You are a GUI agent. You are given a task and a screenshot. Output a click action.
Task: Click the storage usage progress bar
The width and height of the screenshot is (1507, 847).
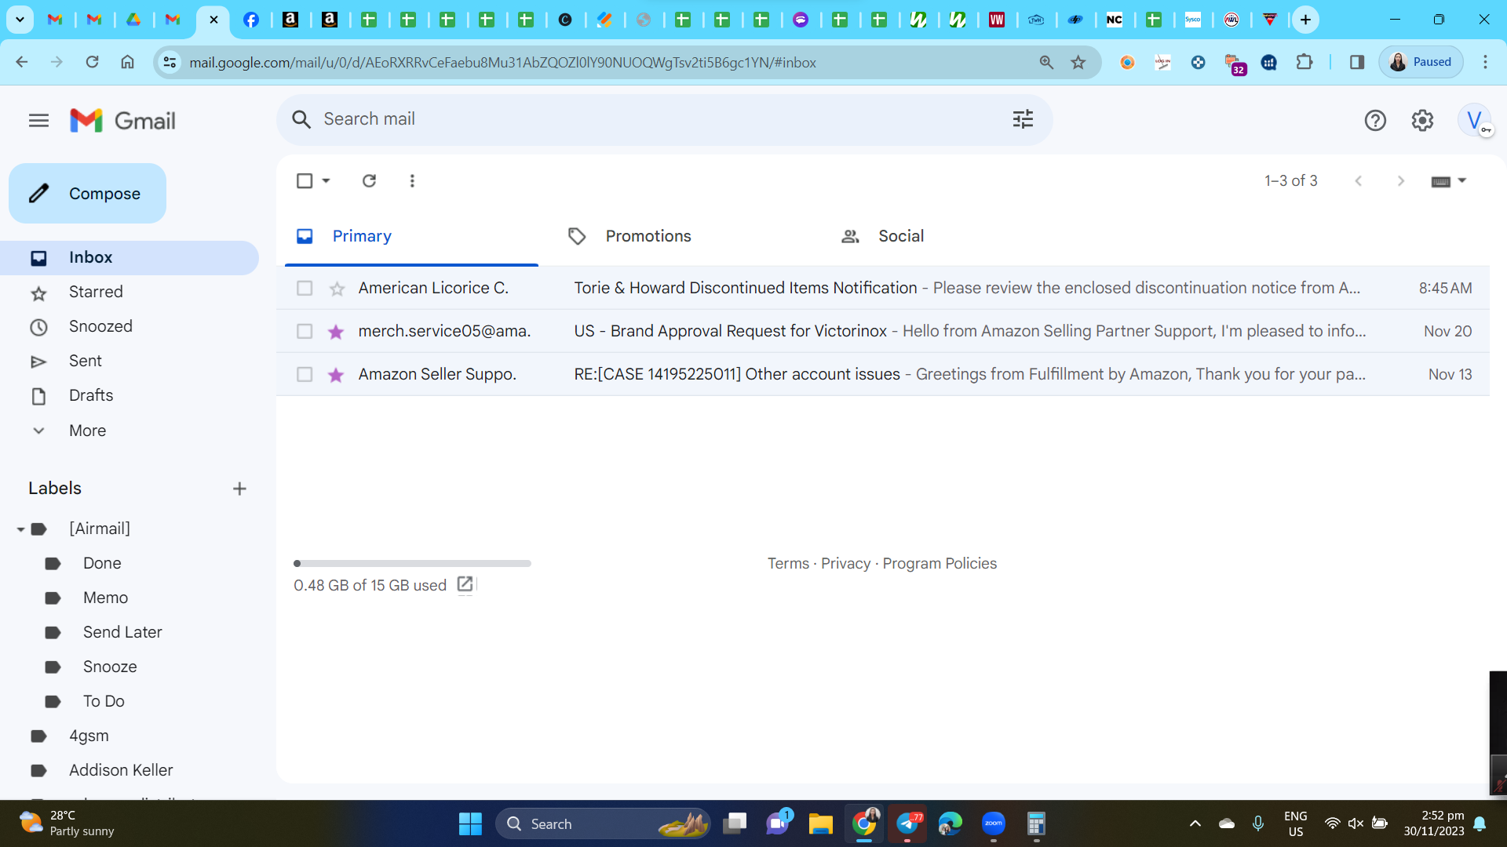tap(412, 564)
